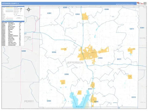Click ZIP code label 62889 on map
This screenshot has height=111, width=148.
107,9
